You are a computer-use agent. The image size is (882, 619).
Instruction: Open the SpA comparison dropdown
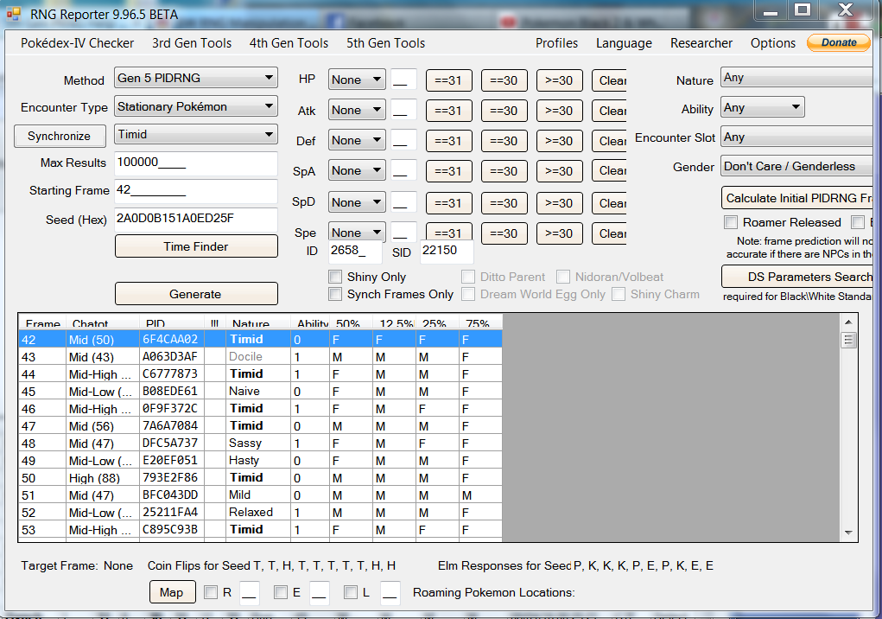[x=357, y=170]
